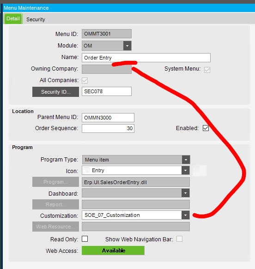Click the Web Resource... button
Viewport: 255px width, 269px height.
tap(55, 227)
